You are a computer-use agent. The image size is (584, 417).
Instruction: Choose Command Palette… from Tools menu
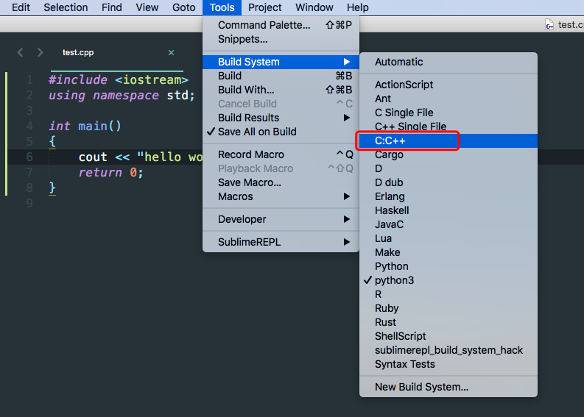click(281, 25)
